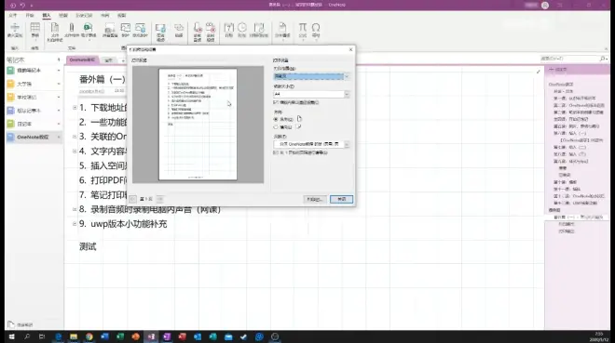
Task: Click the Symbol omega icon
Action: [316, 30]
